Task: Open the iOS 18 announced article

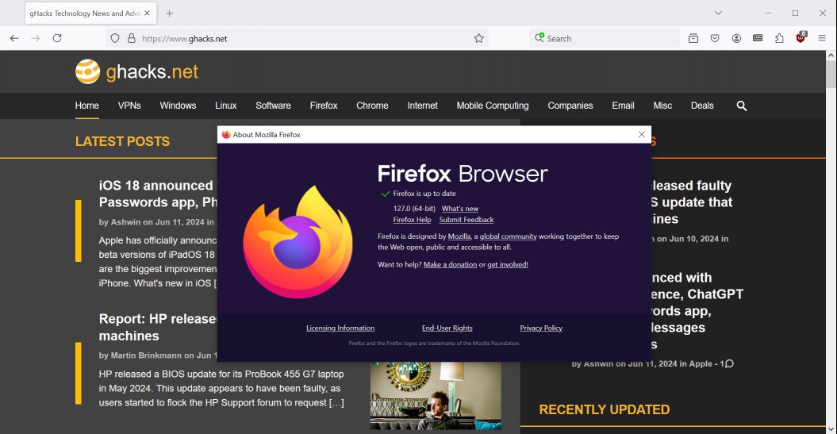Action: coord(158,194)
